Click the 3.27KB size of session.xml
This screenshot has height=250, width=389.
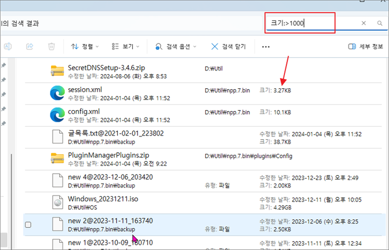tap(282, 91)
